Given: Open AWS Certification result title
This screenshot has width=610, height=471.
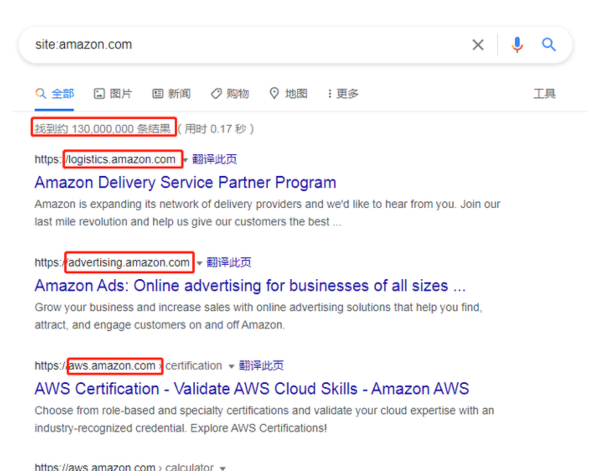Looking at the screenshot, I should tap(252, 388).
